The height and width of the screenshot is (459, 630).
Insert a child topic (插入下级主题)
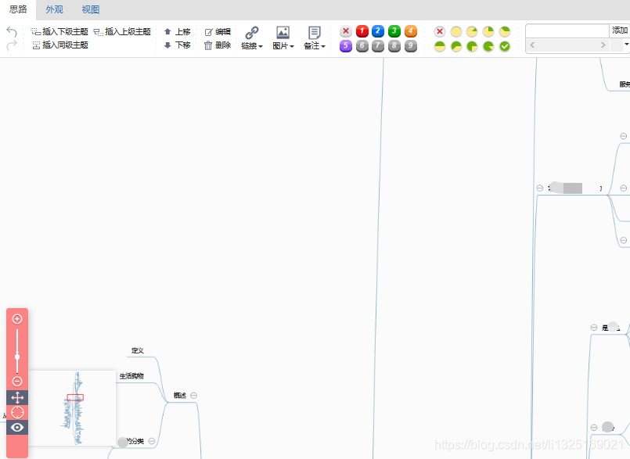(59, 32)
